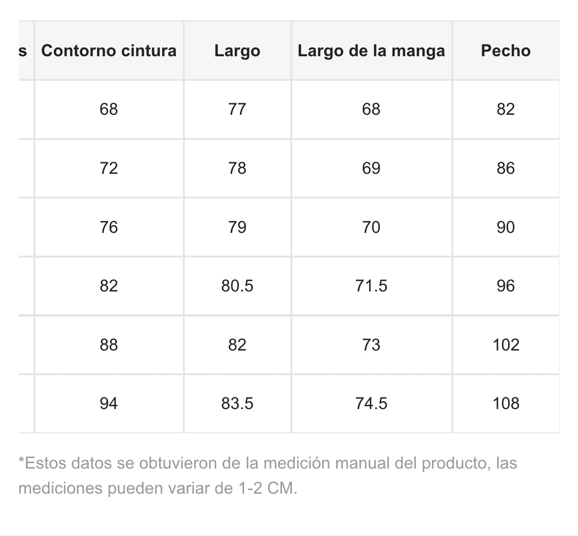Viewport: 578px width, 536px height.
Task: Select the 71.5 sleeve length cell
Action: 371,285
